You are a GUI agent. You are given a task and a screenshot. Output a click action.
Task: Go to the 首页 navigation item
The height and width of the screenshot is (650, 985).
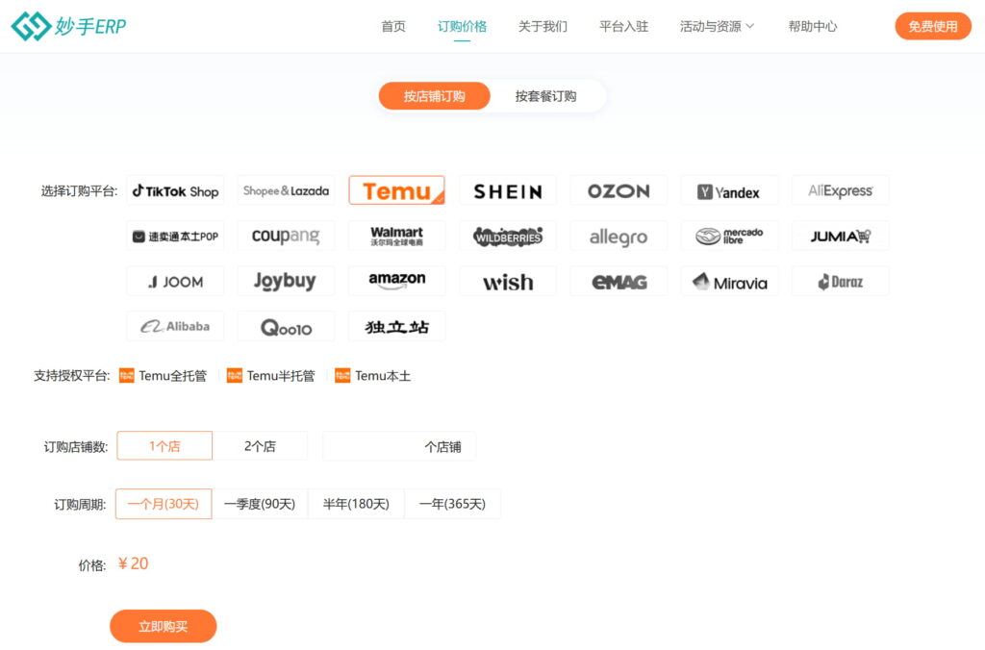[393, 26]
